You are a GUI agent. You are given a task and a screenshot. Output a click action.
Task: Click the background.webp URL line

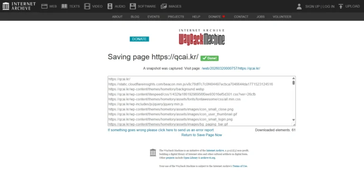156,89
